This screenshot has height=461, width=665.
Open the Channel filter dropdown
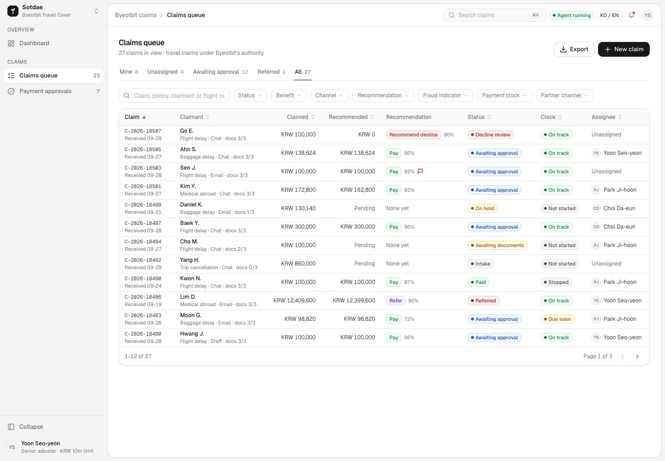click(329, 95)
